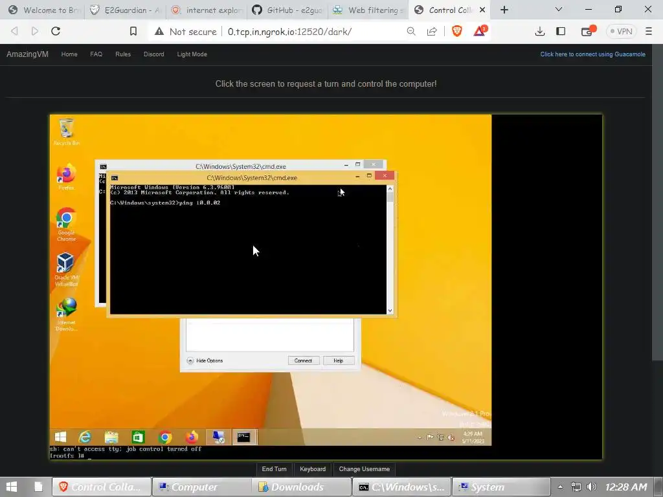
Task: Open File Explorer on VM taskbar
Action: (111, 437)
